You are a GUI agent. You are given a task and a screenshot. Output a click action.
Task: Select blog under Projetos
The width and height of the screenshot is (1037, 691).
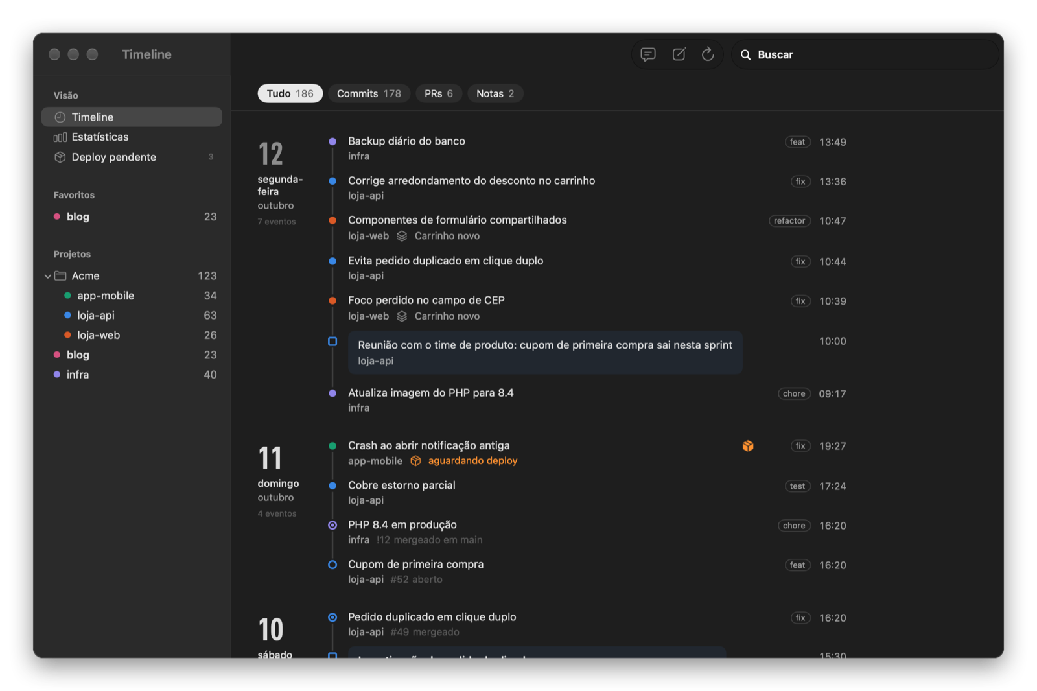pyautogui.click(x=132, y=355)
